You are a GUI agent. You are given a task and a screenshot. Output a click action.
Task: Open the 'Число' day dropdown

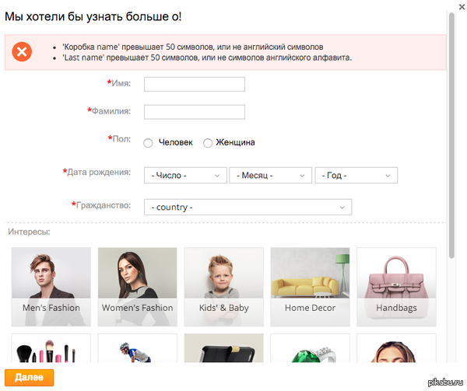coord(185,176)
